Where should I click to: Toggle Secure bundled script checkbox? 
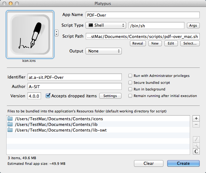coord(130,83)
